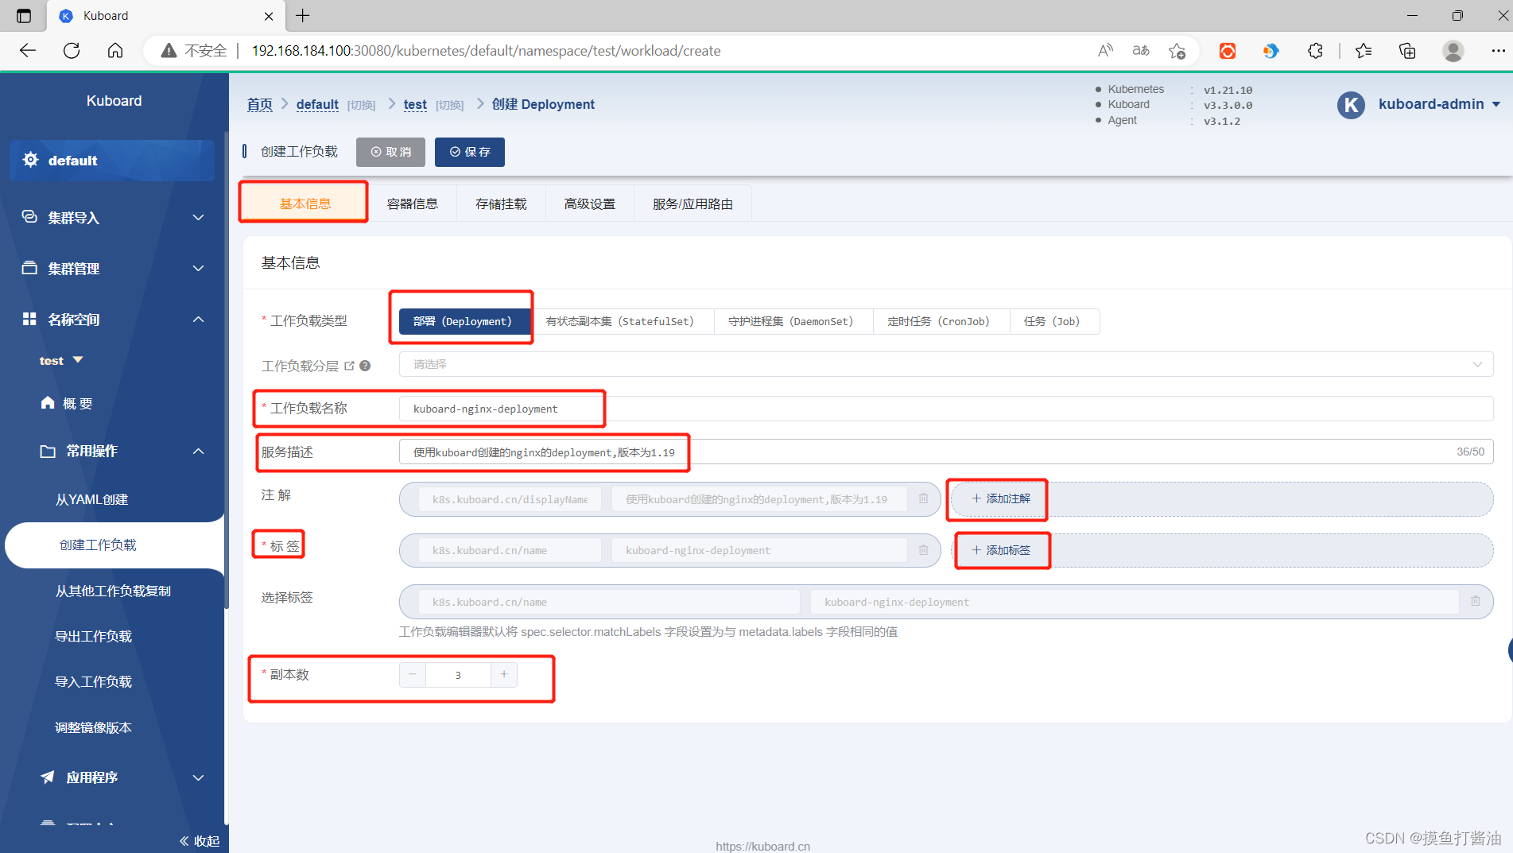
Task: Open favorites list icon
Action: [1364, 51]
